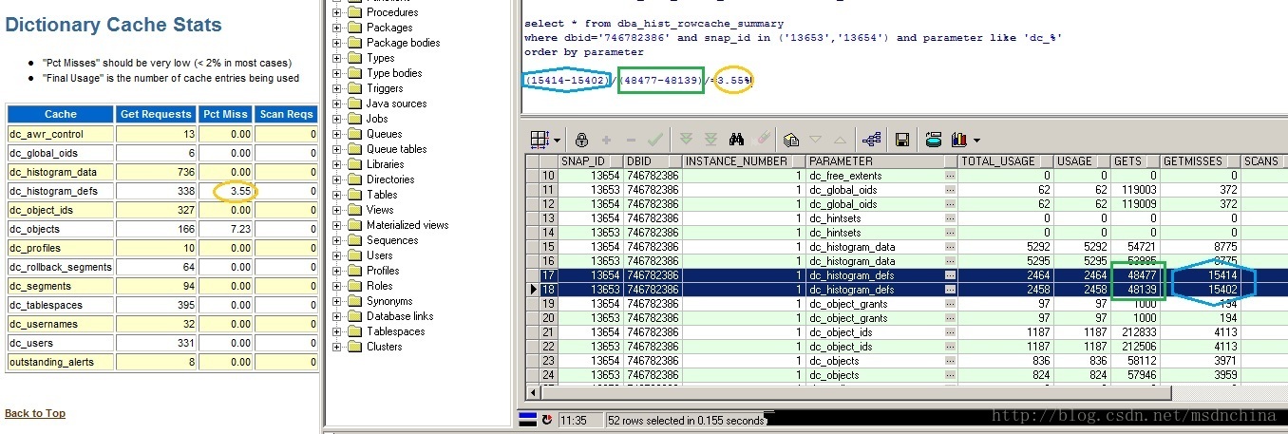Expand the Types tree node

point(336,58)
